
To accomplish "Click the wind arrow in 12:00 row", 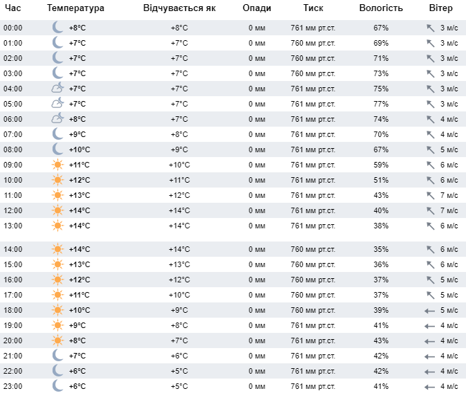I will pyautogui.click(x=429, y=210).
